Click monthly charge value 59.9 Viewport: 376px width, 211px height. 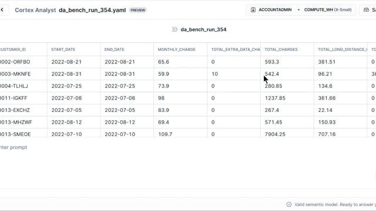click(163, 74)
